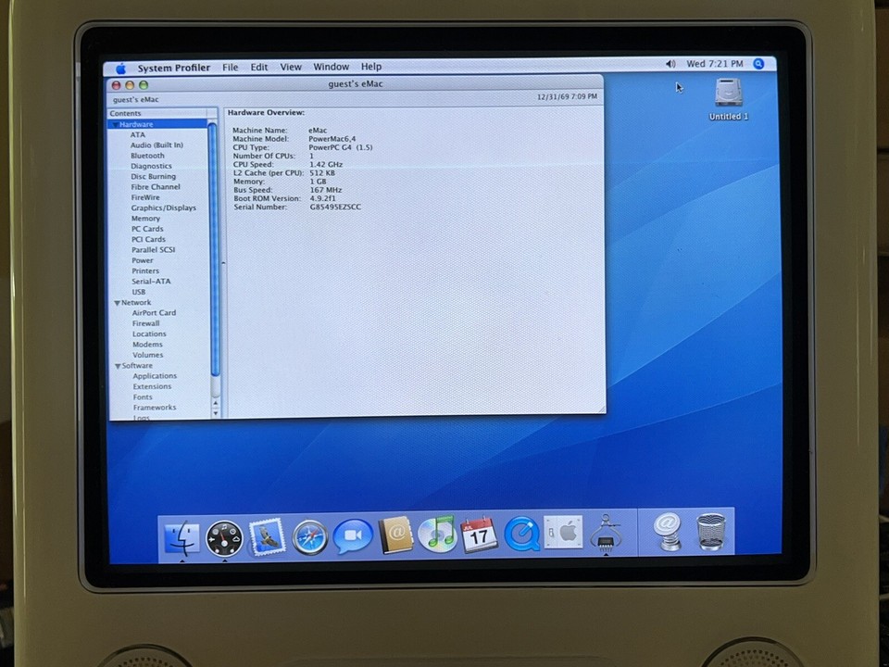This screenshot has width=889, height=667.
Task: Open Spotlight search in the menu bar
Action: 758,64
